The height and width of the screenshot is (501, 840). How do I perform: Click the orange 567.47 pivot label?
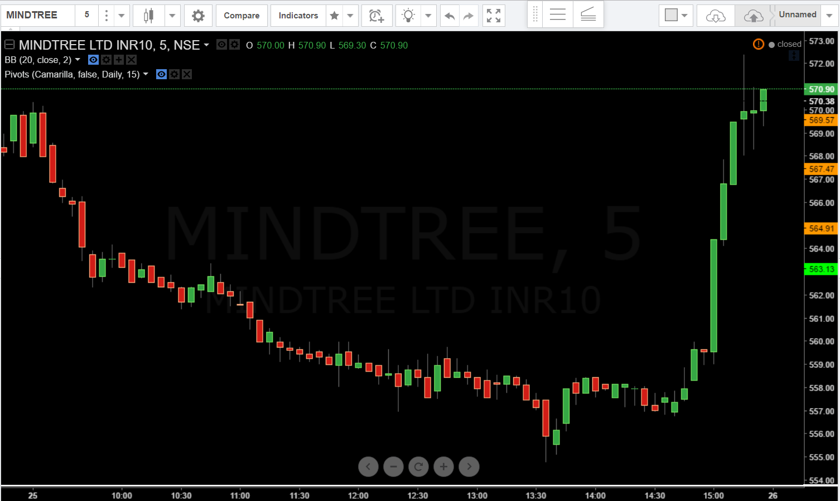[821, 169]
